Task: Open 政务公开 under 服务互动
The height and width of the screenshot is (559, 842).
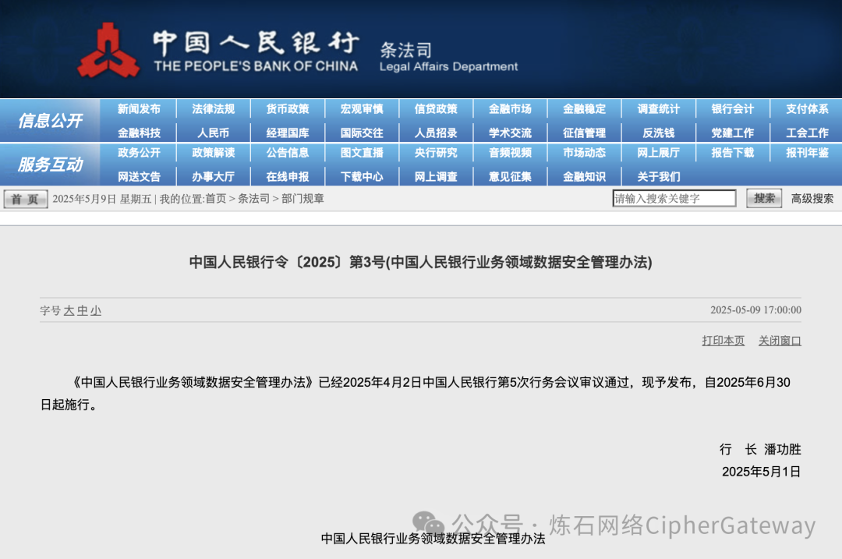Action: (x=139, y=153)
